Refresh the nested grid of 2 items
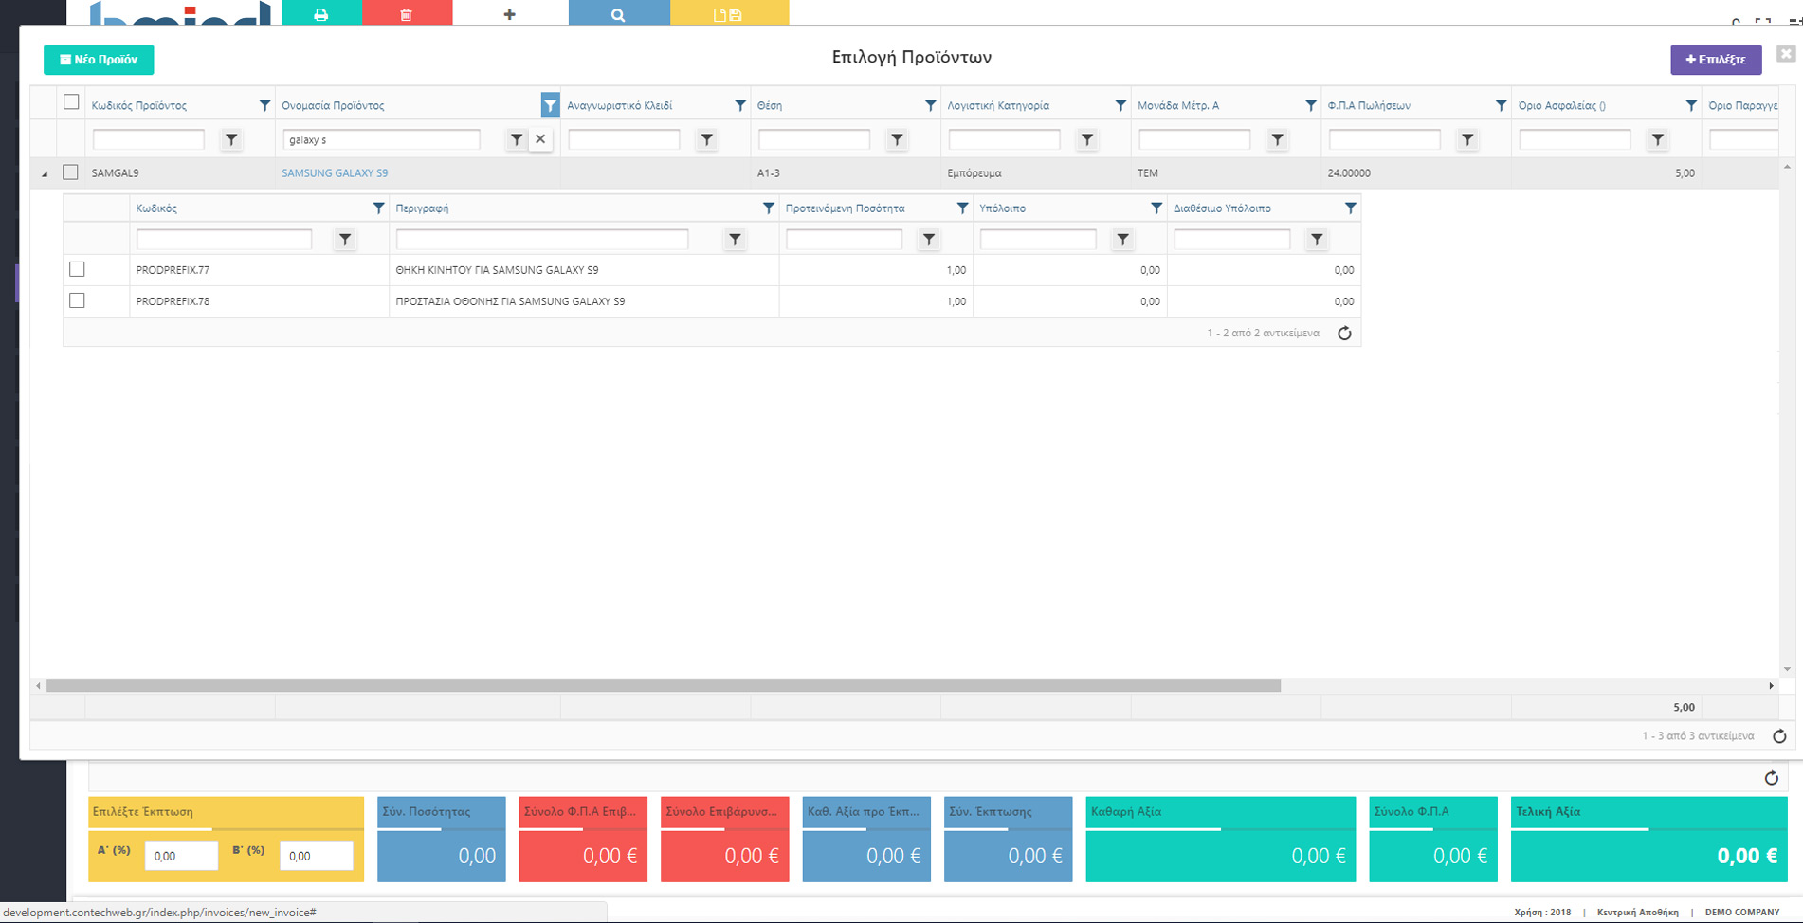Image resolution: width=1803 pixels, height=923 pixels. (1344, 333)
